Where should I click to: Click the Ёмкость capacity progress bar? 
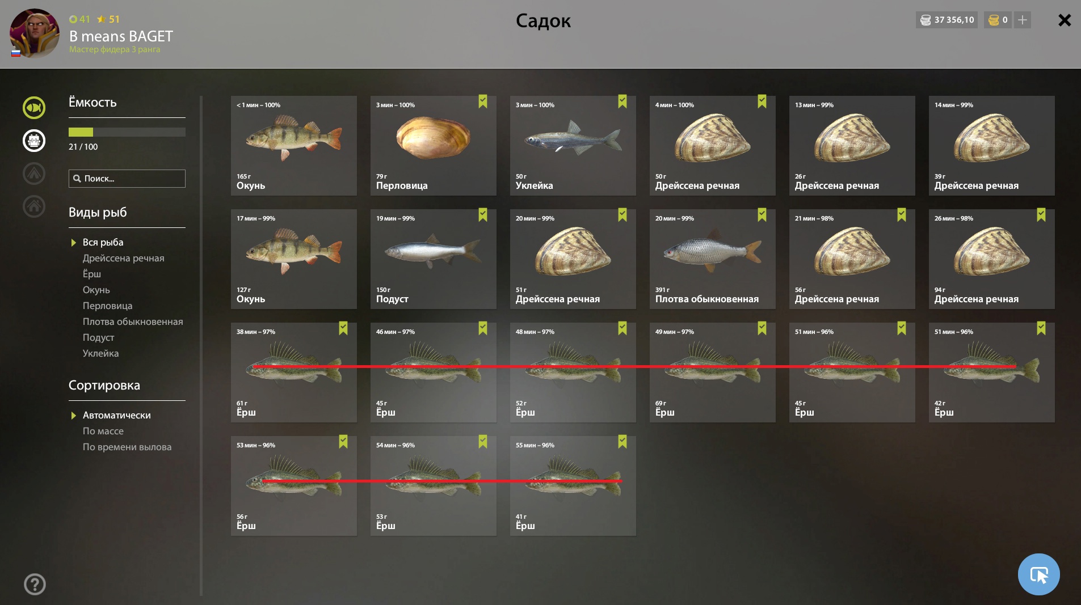point(127,132)
